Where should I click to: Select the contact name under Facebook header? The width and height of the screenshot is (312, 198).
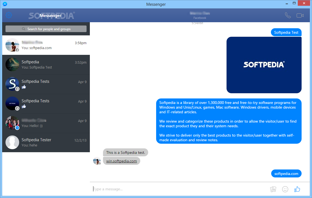pos(200,13)
